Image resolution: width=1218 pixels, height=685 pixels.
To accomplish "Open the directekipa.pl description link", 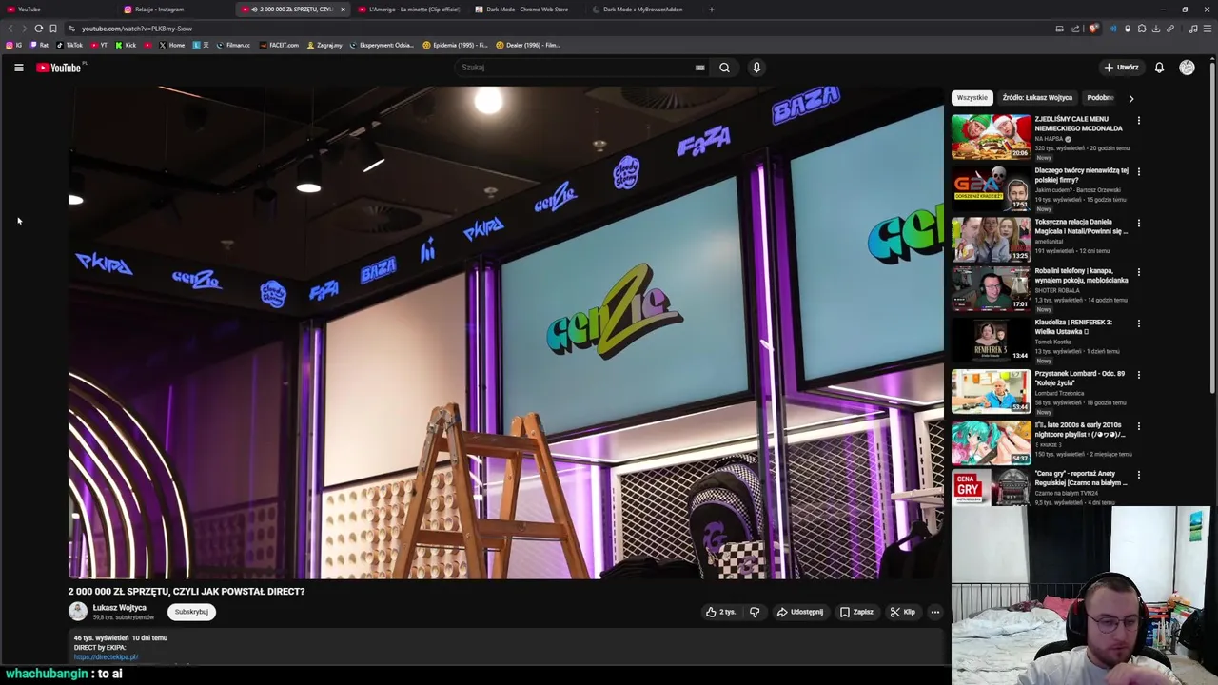I will [x=106, y=657].
